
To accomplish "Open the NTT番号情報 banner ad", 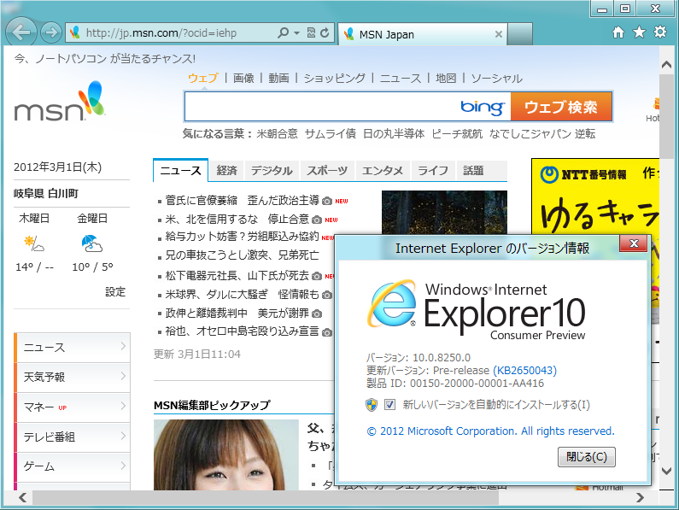I will pos(595,197).
